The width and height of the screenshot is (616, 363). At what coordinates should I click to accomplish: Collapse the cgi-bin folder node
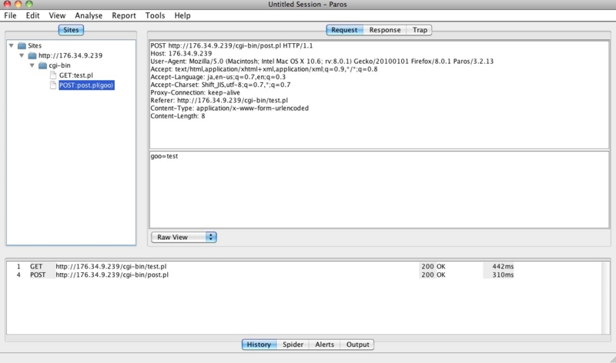pos(32,65)
